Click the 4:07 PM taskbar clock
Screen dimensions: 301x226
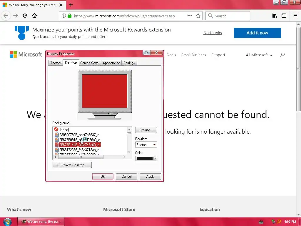tap(290, 222)
